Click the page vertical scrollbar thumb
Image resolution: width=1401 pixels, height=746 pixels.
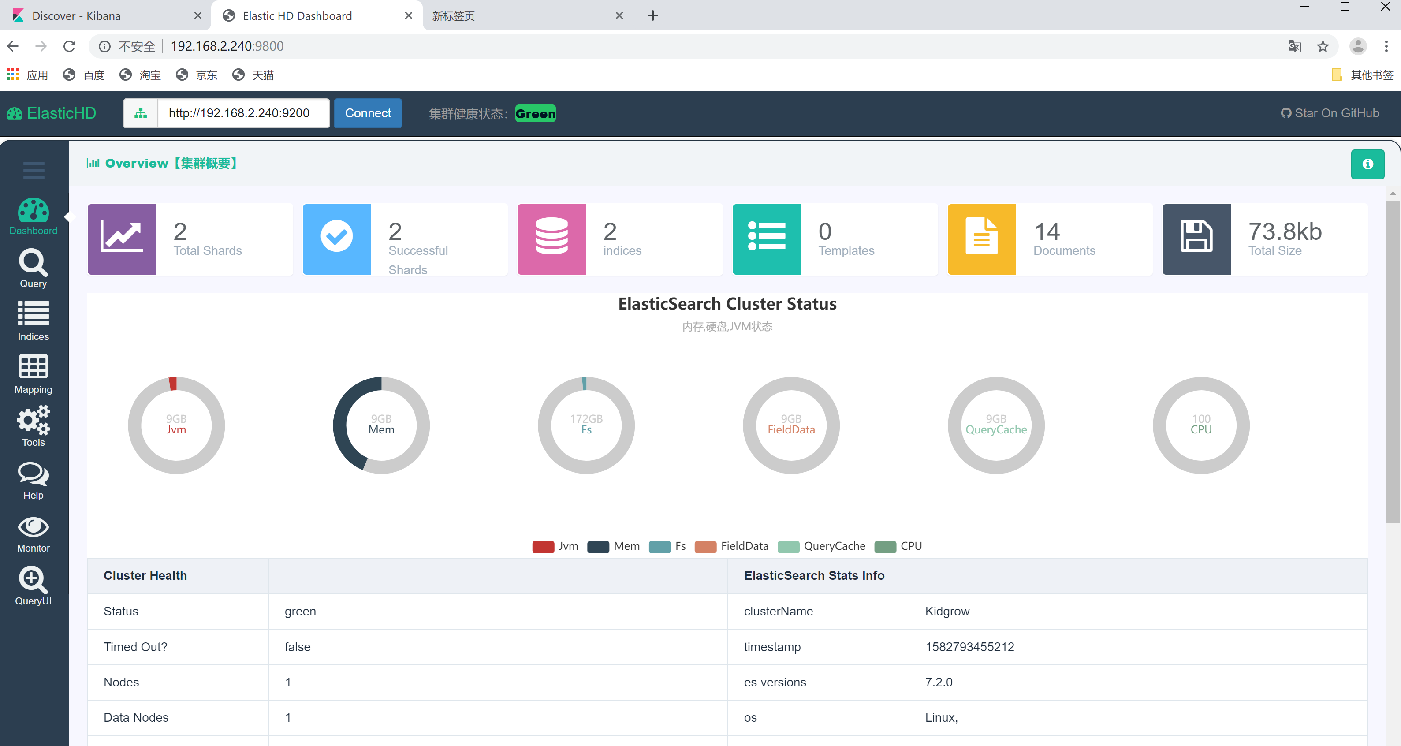pos(1392,361)
